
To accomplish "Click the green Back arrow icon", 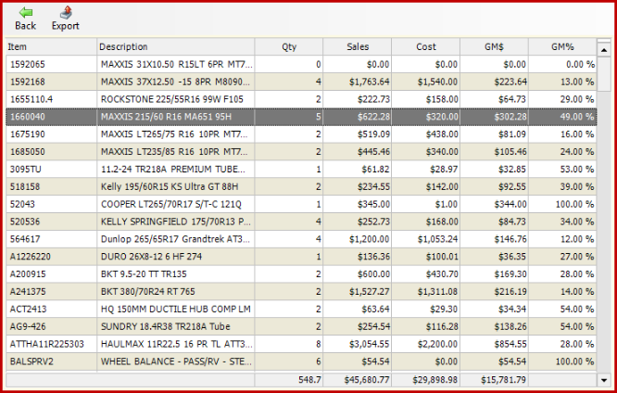I will (x=26, y=13).
